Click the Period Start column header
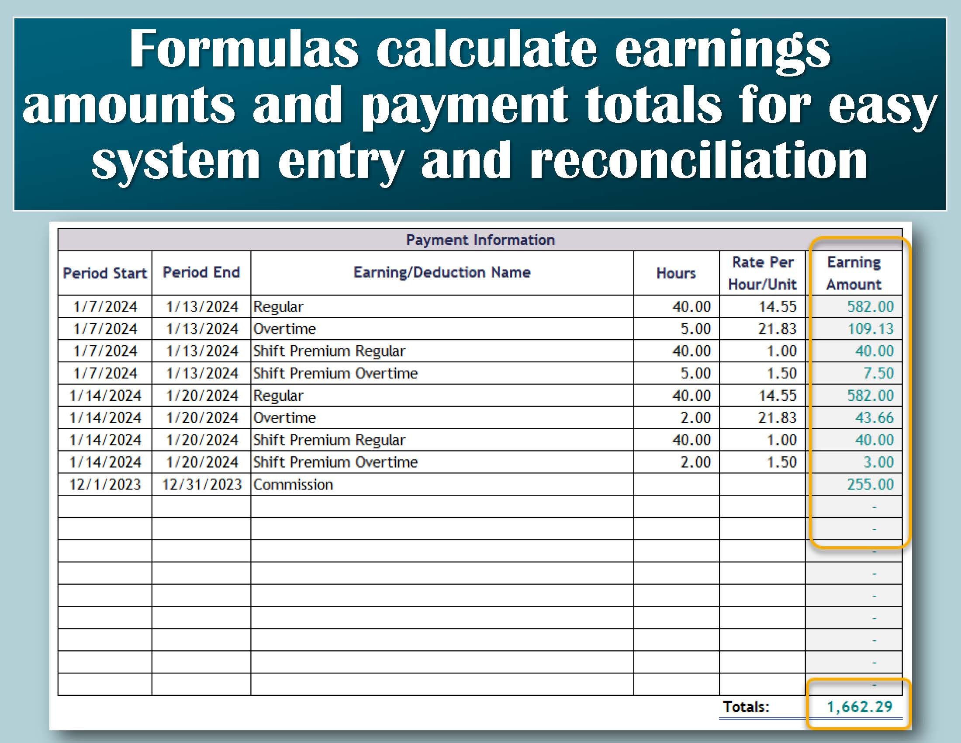This screenshot has width=961, height=743. (105, 273)
